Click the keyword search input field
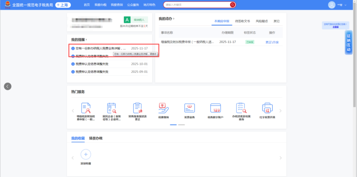The height and width of the screenshot is (177, 357). tap(196, 5)
